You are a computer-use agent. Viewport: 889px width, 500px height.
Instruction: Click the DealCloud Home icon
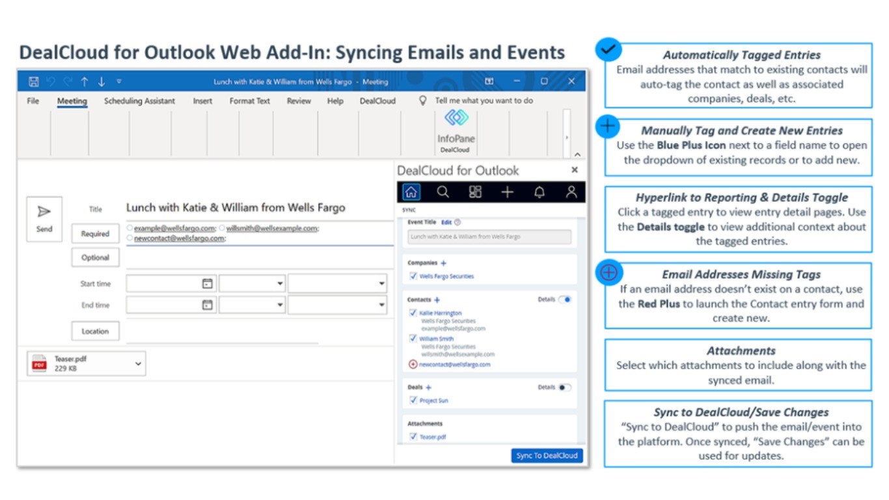tap(411, 192)
